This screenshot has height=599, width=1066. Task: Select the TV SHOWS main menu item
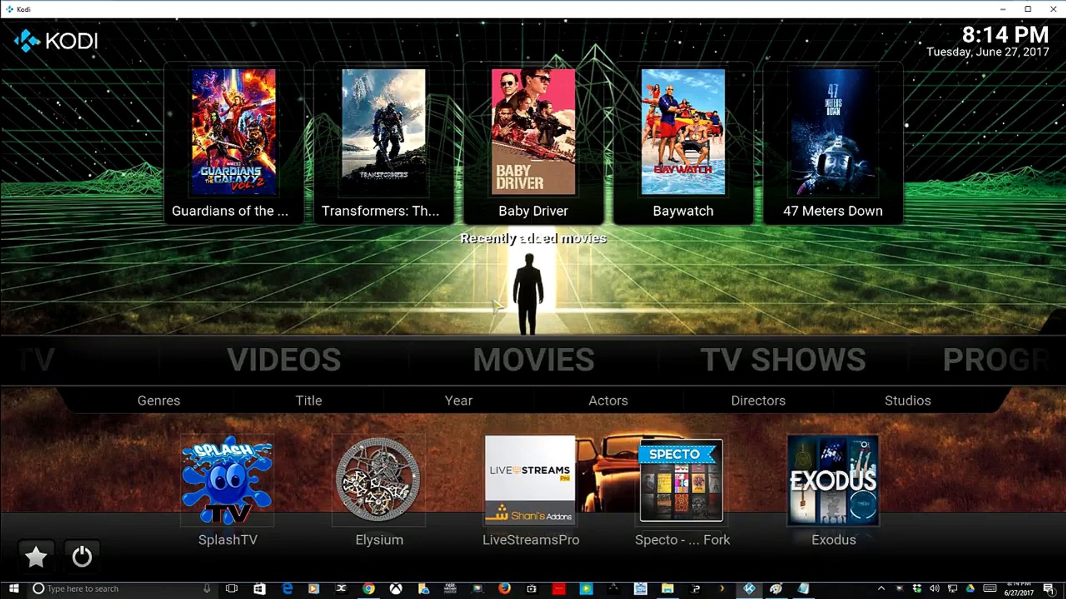tap(783, 359)
